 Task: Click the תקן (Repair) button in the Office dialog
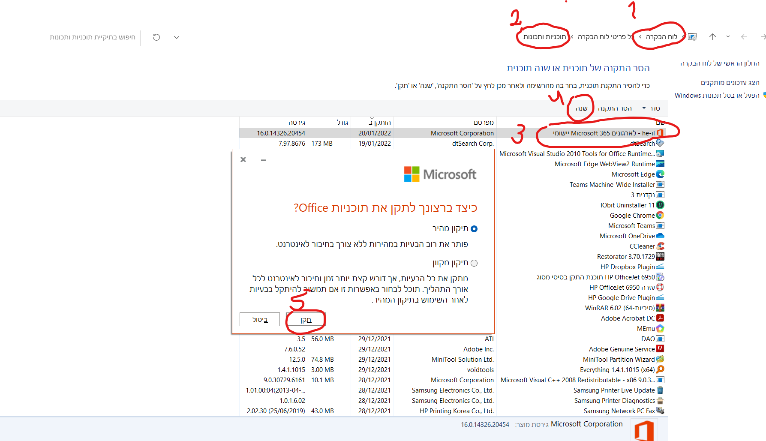pos(306,320)
